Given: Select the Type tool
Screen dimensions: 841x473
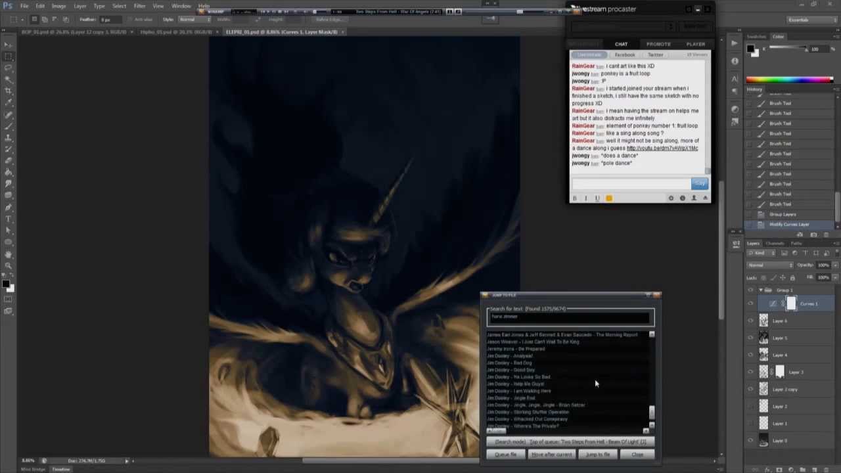Looking at the screenshot, I should pyautogui.click(x=8, y=219).
